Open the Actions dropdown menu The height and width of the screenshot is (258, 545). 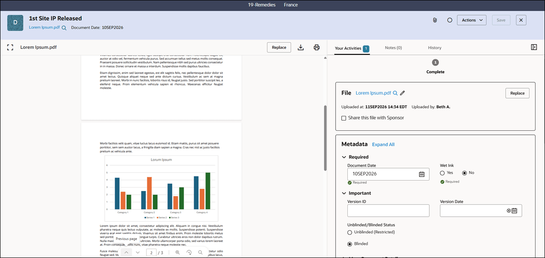(472, 20)
